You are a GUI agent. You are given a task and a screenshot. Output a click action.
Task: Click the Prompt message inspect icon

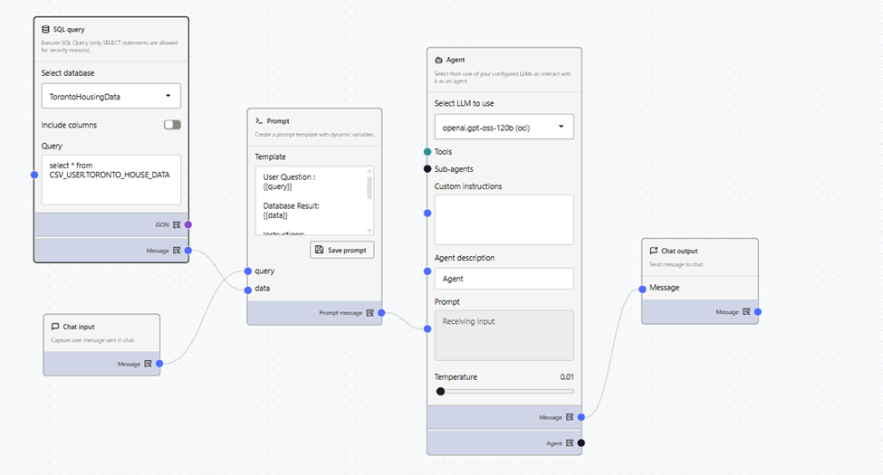(x=370, y=313)
